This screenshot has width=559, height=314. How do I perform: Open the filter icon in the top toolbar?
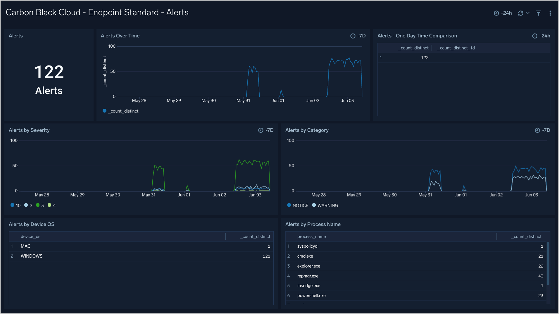point(538,13)
